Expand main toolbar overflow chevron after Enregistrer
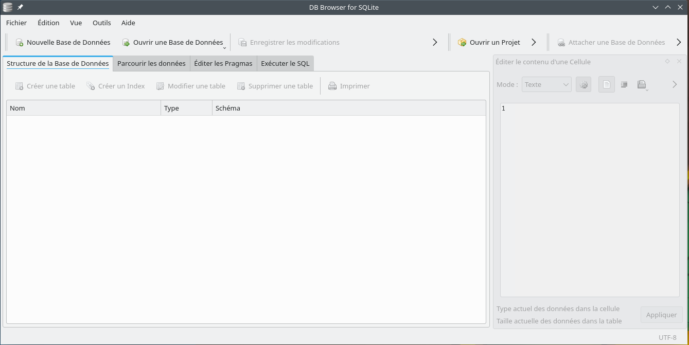This screenshot has height=345, width=689. tap(435, 42)
